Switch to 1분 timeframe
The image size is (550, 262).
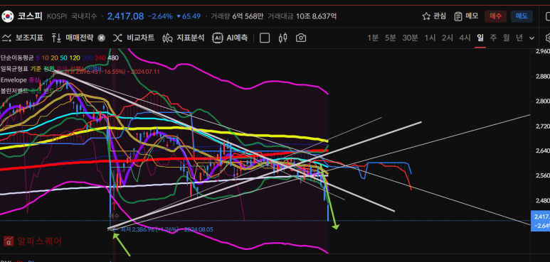[x=373, y=38]
